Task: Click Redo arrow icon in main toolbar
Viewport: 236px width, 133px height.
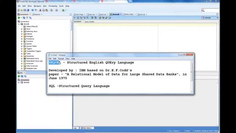Action: pyautogui.click(x=36, y=10)
